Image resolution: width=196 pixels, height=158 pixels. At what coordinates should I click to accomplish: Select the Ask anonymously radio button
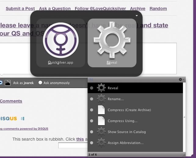click(40, 83)
